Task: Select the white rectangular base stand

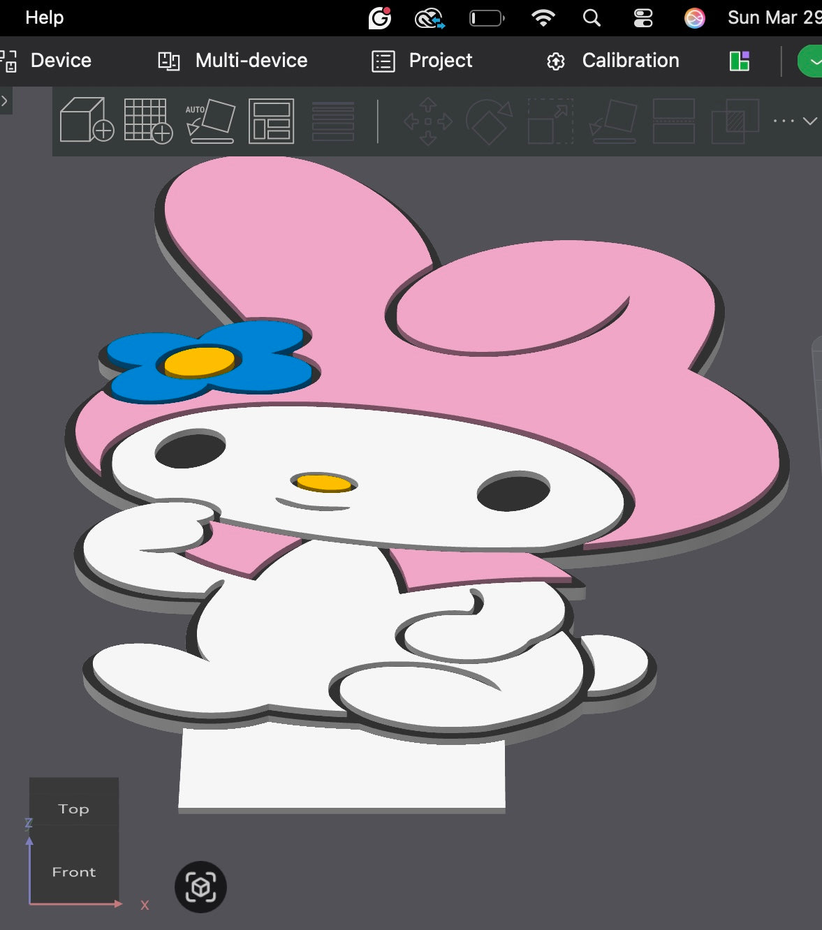Action: (342, 768)
